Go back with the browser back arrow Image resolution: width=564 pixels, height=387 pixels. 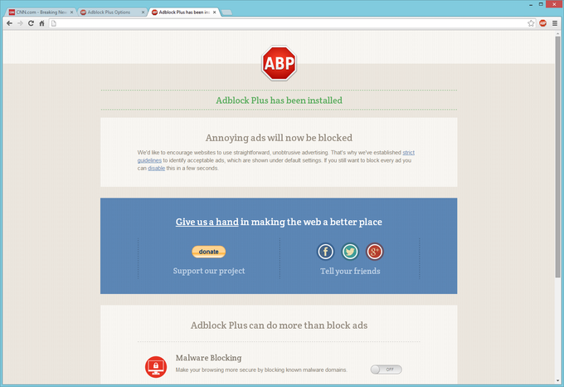pos(10,23)
